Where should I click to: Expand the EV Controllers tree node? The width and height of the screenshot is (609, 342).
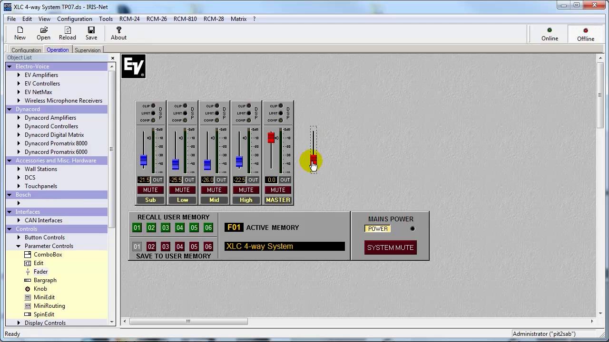[x=19, y=84]
